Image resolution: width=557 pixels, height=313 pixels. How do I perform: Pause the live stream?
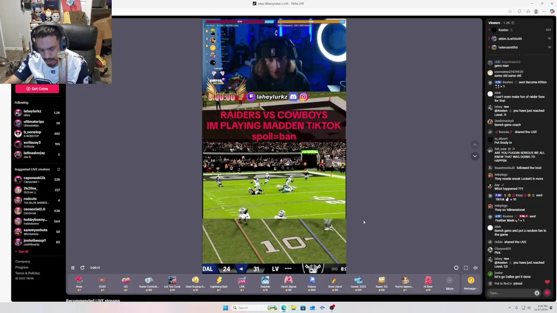[x=73, y=268]
